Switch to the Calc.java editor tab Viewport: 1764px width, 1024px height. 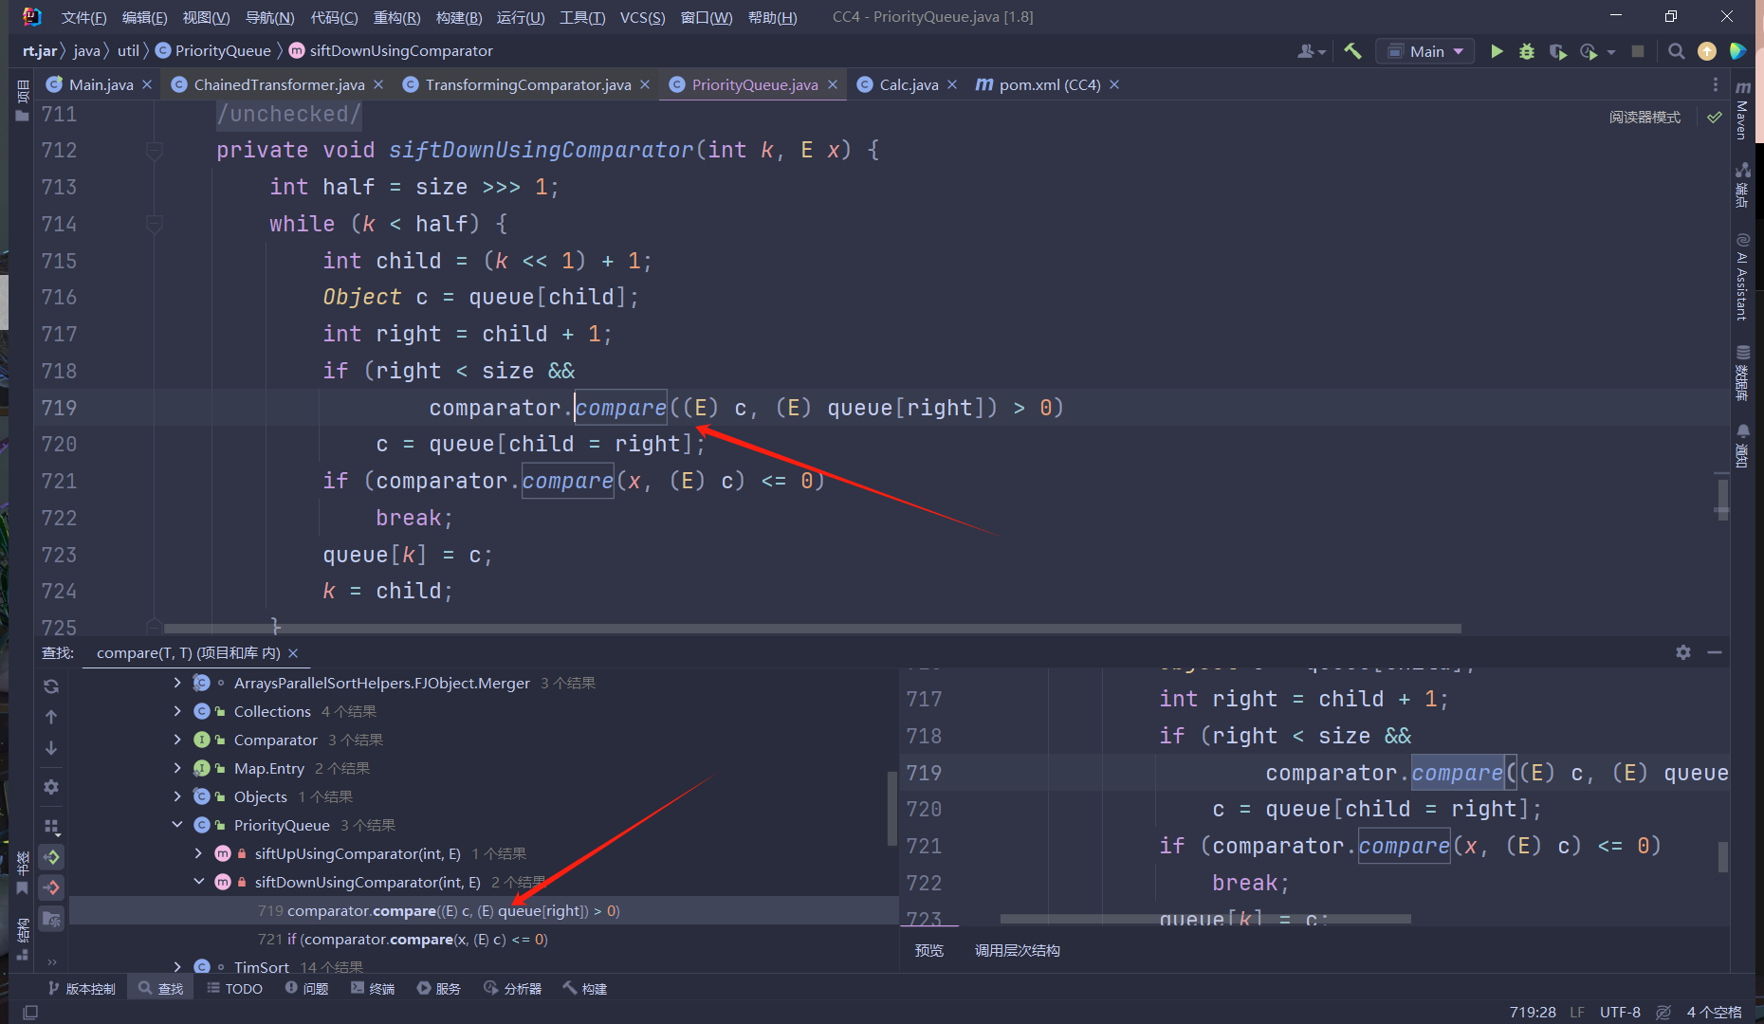click(906, 83)
